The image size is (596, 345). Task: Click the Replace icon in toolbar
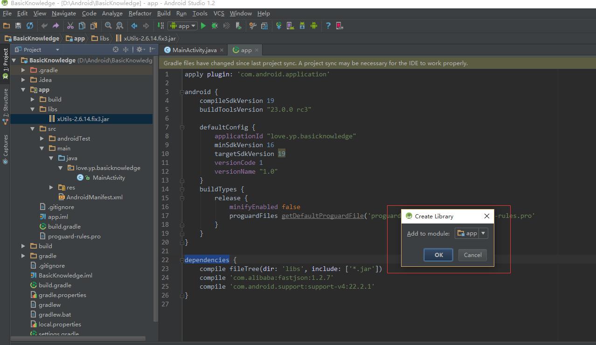(x=120, y=26)
